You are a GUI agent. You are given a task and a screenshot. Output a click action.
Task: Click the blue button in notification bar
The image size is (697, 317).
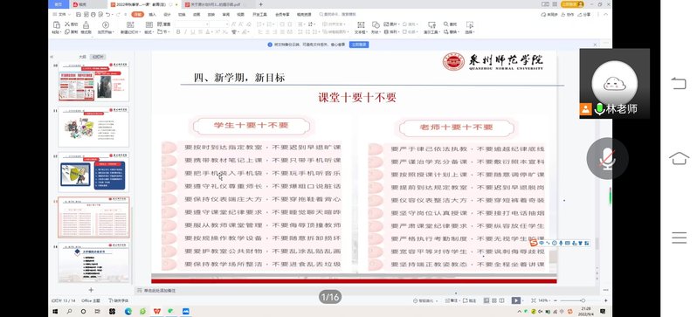(359, 45)
